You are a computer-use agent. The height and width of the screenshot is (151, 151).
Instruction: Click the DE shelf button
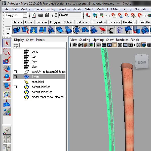[128, 30]
